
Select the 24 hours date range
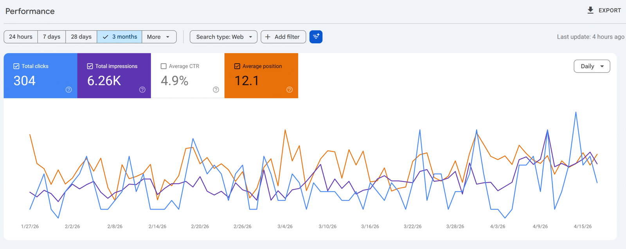[21, 37]
